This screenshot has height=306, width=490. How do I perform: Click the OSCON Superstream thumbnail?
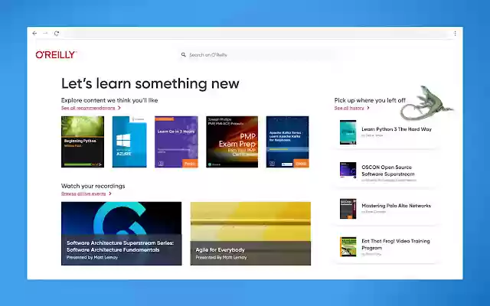(348, 170)
